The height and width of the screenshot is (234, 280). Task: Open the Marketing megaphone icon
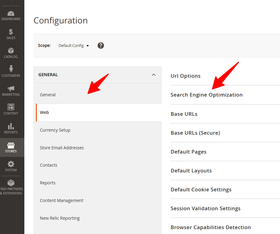(x=11, y=88)
